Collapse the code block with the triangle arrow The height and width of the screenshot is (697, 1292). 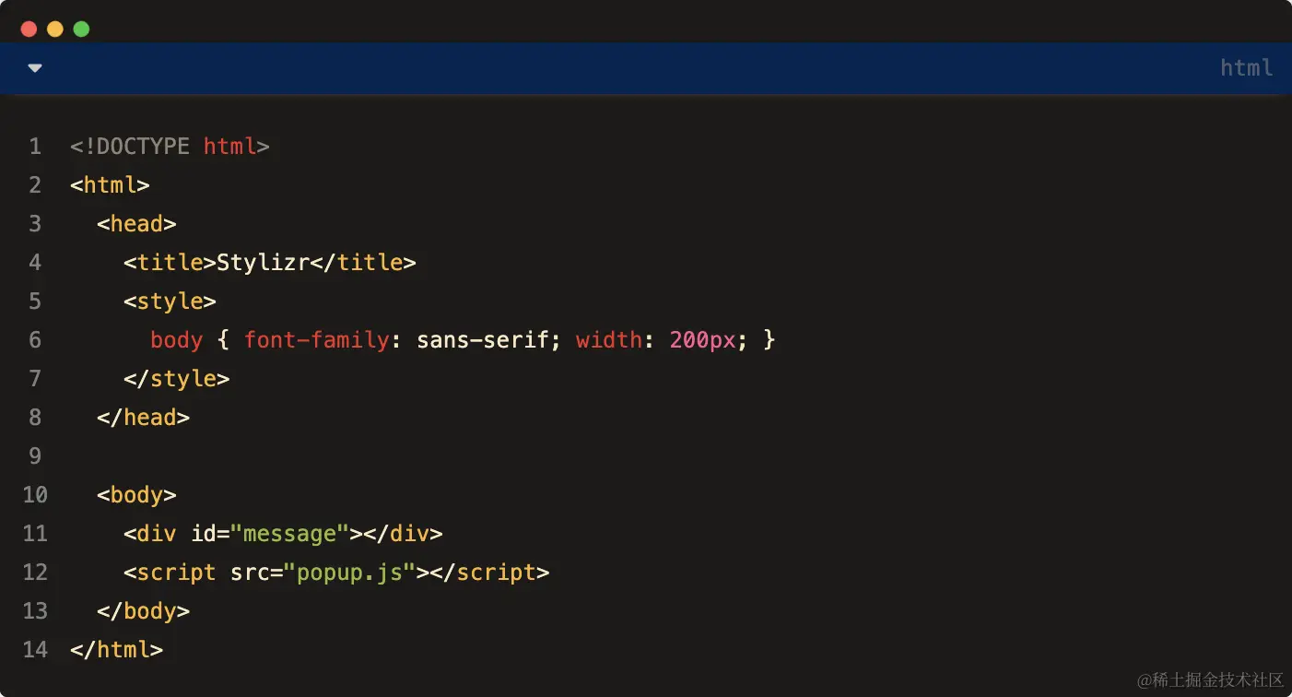(35, 68)
